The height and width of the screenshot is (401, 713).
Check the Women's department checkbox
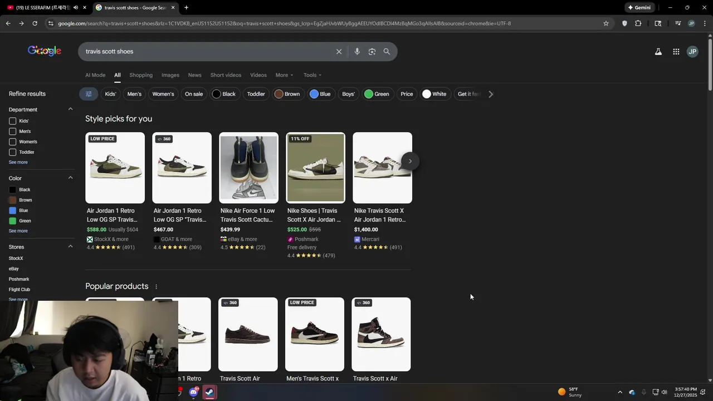pyautogui.click(x=12, y=141)
